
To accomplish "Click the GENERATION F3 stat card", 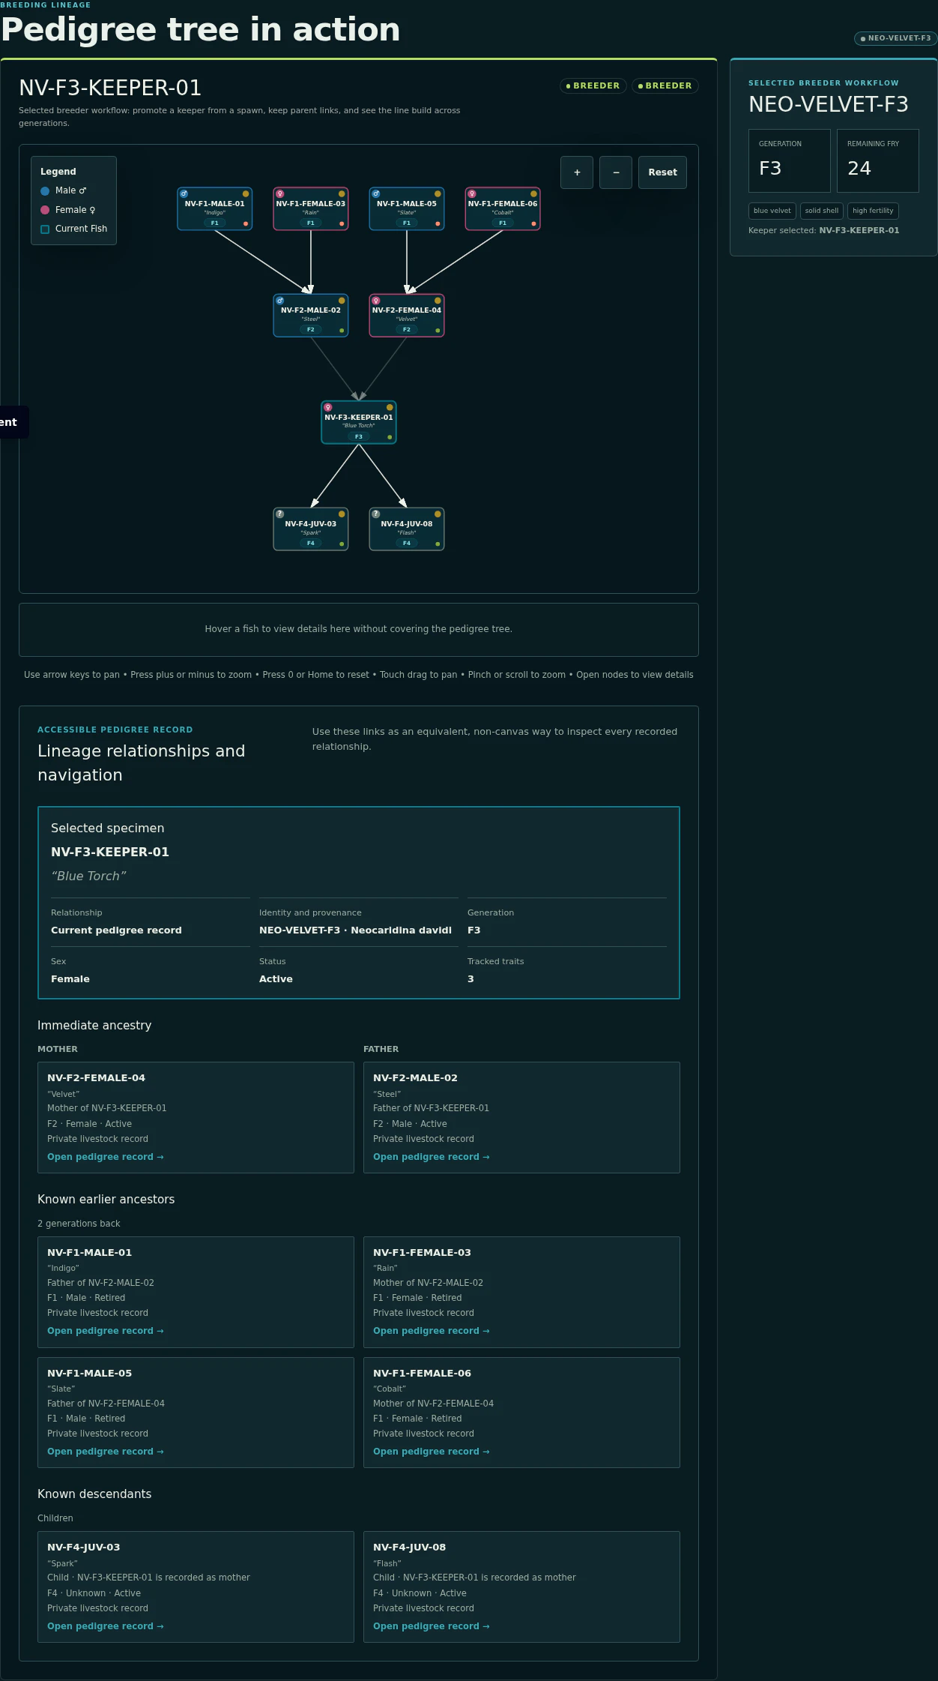I will 790,160.
